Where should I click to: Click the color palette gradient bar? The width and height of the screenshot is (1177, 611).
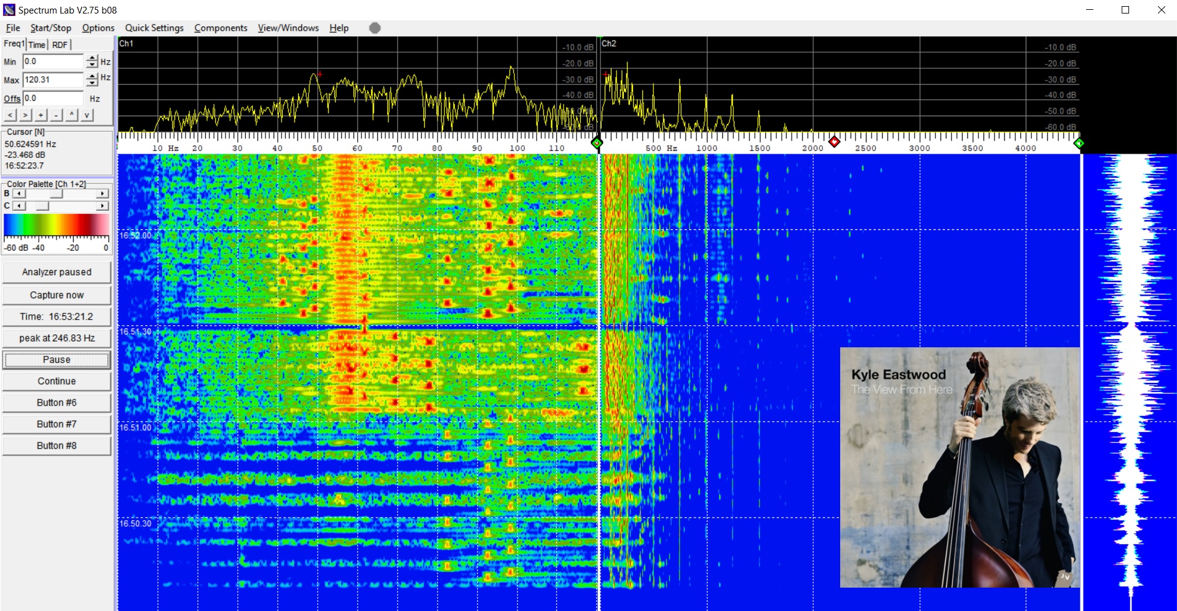tap(57, 225)
